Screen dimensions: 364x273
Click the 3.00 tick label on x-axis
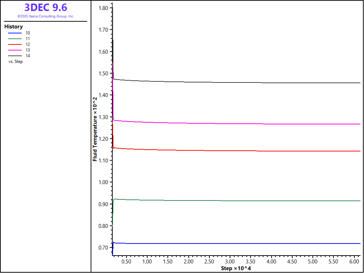tap(230, 262)
